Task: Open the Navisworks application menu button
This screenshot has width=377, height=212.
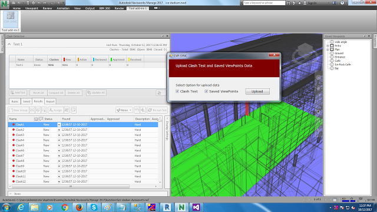Action: point(5,4)
